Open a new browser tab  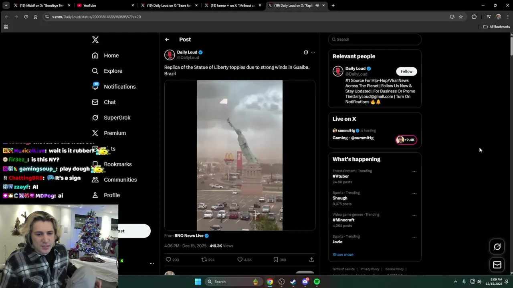tap(333, 6)
